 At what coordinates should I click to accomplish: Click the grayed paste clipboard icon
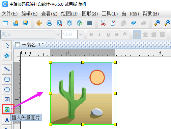tap(123, 23)
